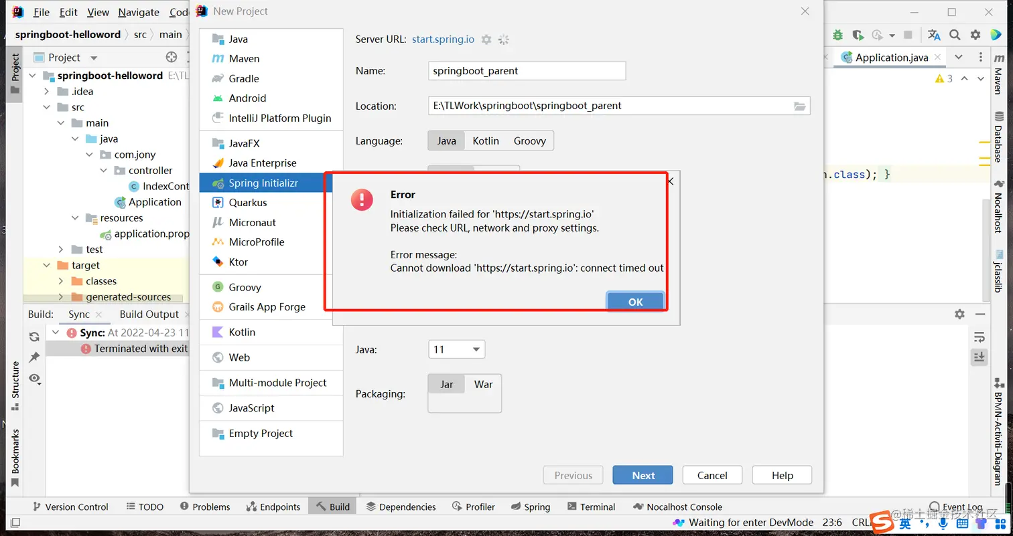Open the BPMN-Activiti-Diagram tool window

tap(999, 432)
